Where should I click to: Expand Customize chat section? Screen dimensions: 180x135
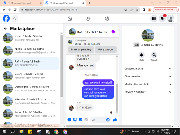pos(148,69)
